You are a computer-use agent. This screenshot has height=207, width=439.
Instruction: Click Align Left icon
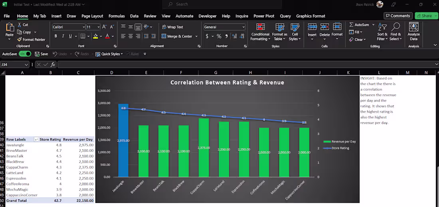tap(123, 36)
